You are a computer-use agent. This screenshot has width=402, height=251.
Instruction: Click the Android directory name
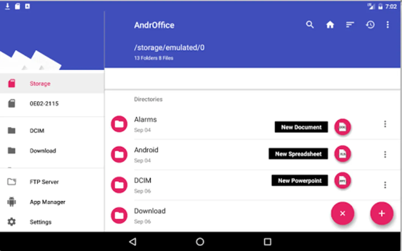146,150
